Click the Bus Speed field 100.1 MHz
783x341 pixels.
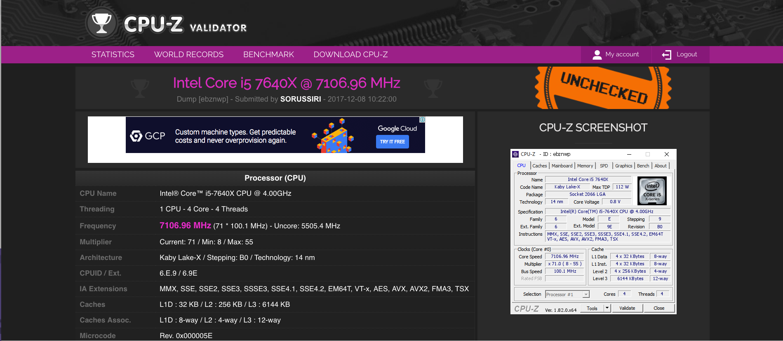click(565, 271)
